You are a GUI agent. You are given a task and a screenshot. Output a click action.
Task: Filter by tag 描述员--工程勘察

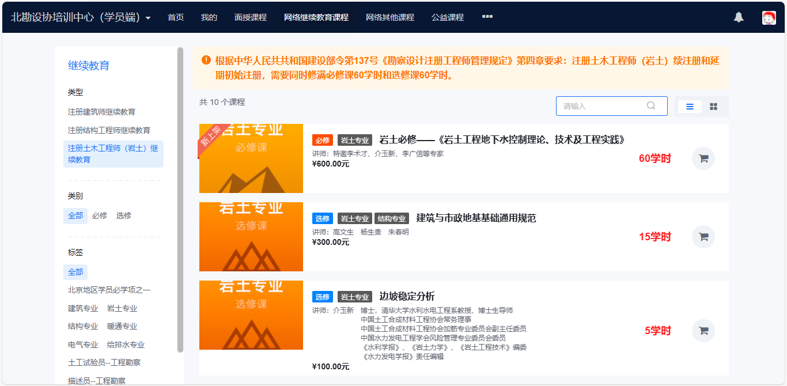click(x=97, y=380)
